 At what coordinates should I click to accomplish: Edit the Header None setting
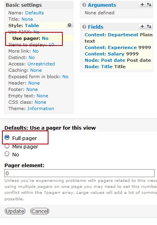click(x=34, y=83)
